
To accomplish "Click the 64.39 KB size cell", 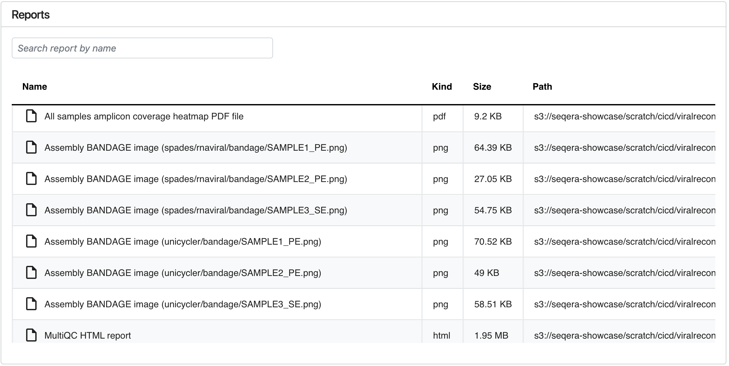I will point(493,148).
